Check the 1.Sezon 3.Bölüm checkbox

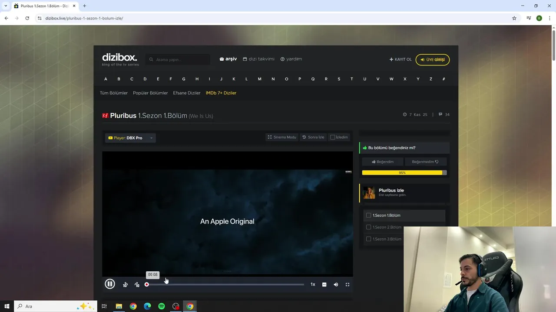tap(369, 239)
